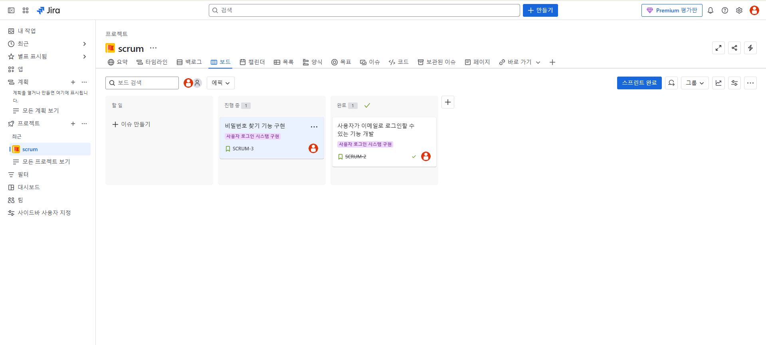Image resolution: width=766 pixels, height=345 pixels.
Task: Click the share icon beside fullscreen
Action: 734,48
